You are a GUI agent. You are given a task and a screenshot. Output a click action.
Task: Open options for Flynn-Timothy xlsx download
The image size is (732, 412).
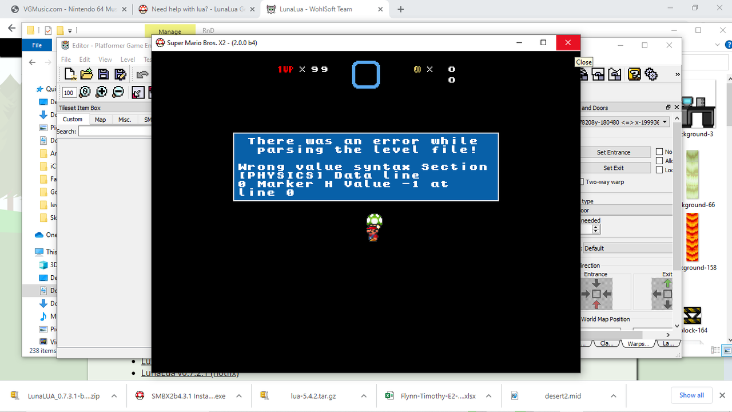pyautogui.click(x=489, y=395)
